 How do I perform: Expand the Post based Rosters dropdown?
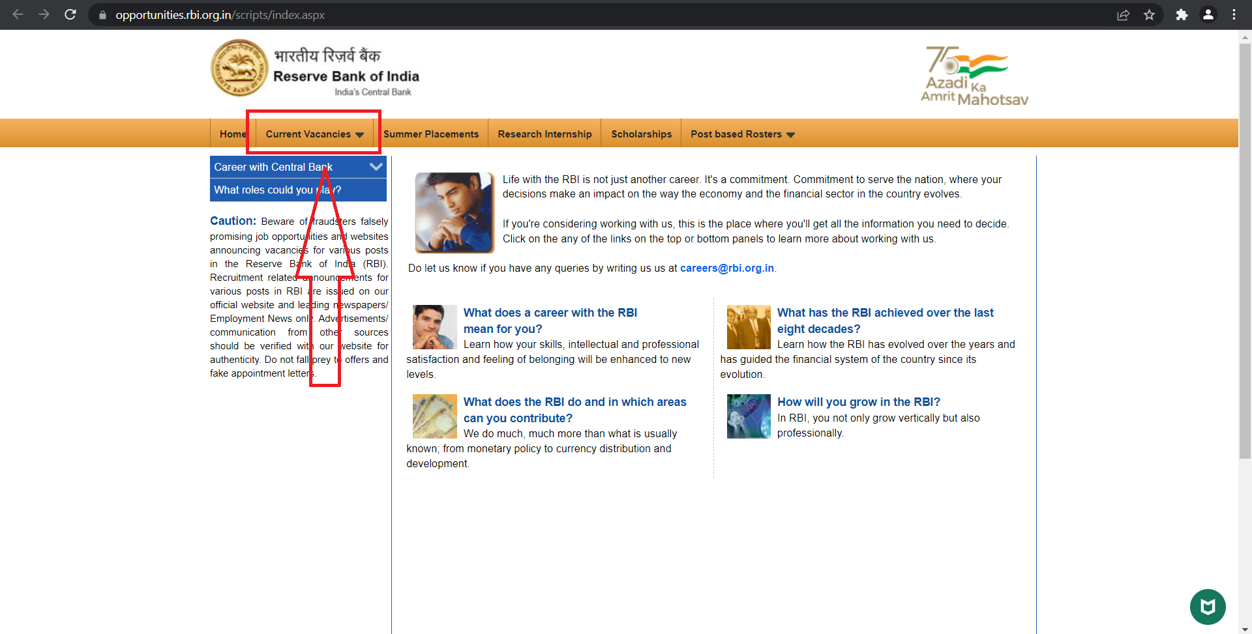(x=742, y=134)
